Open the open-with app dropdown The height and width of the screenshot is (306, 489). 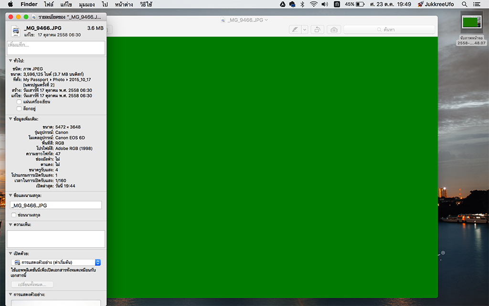click(x=56, y=262)
